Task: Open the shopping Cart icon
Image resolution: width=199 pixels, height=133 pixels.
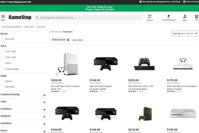Action: point(197,17)
